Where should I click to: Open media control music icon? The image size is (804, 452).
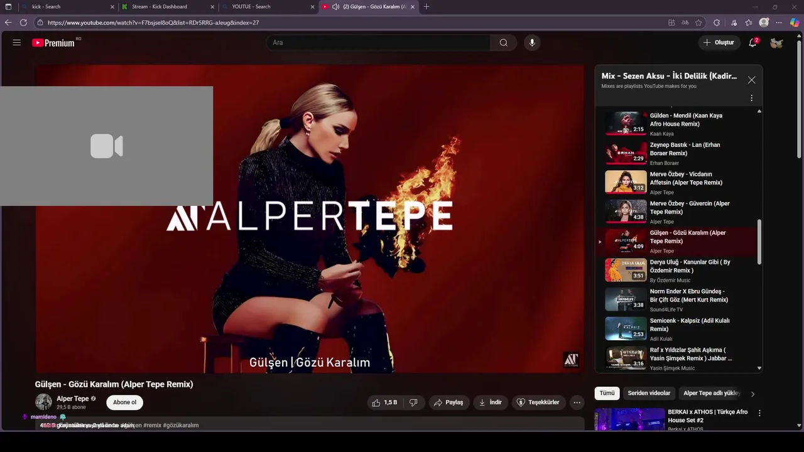pyautogui.click(x=734, y=23)
